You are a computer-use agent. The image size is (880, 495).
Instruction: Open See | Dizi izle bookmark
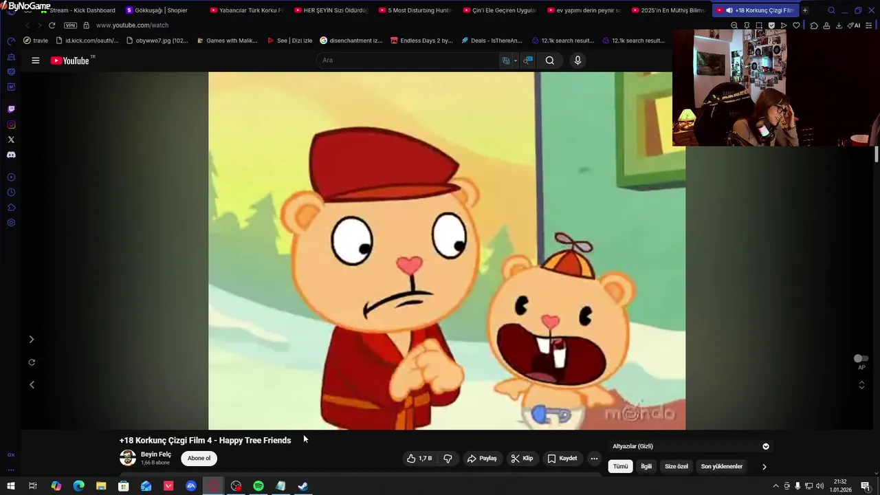(289, 41)
